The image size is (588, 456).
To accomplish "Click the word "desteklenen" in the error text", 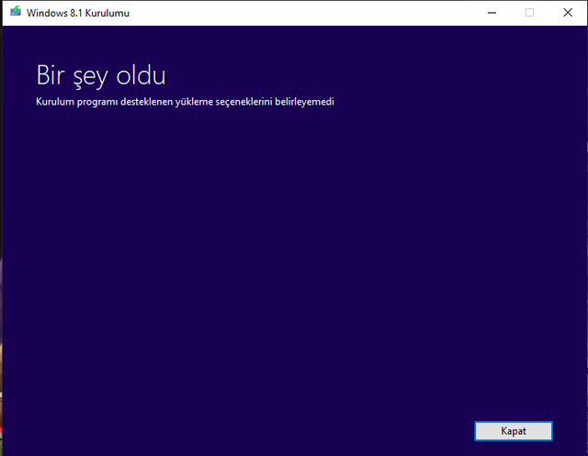I will (141, 102).
